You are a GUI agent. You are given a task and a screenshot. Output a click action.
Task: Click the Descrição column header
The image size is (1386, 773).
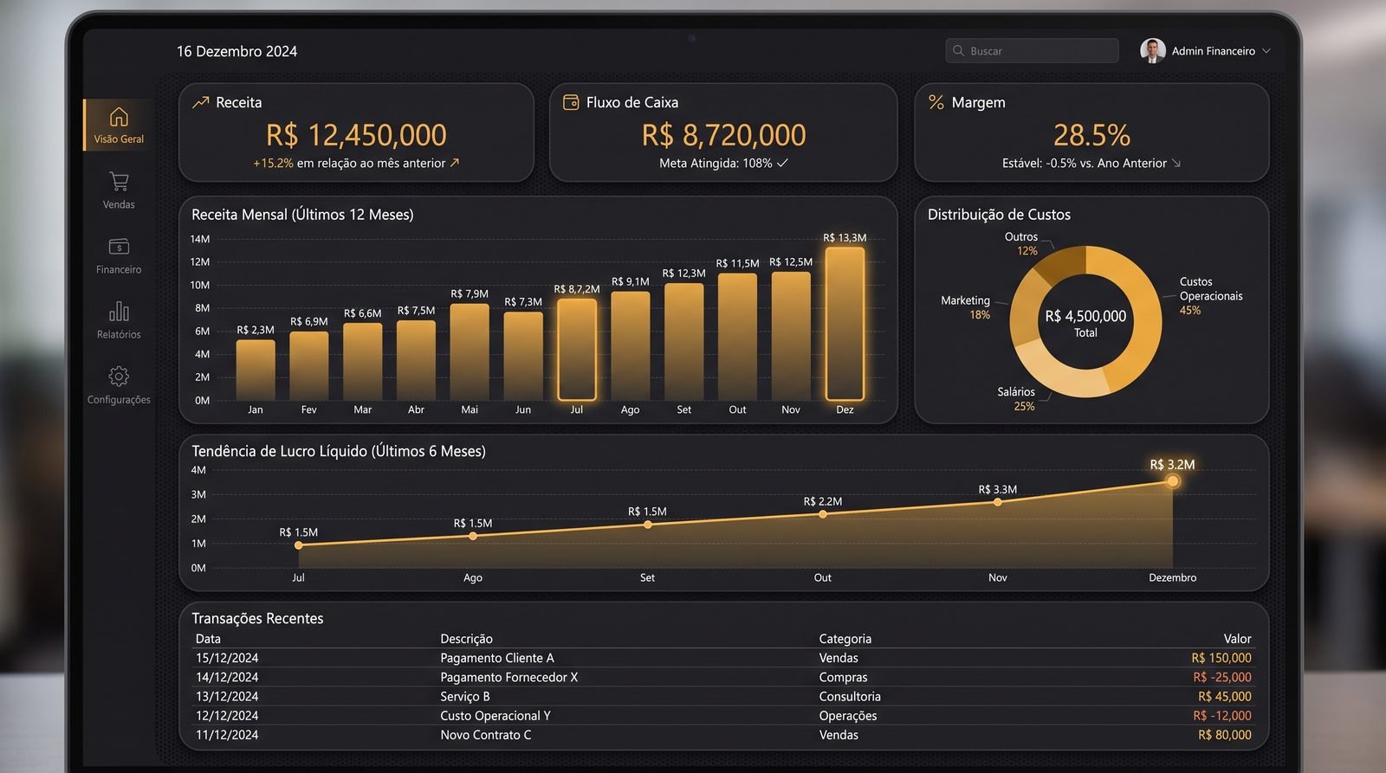point(466,639)
